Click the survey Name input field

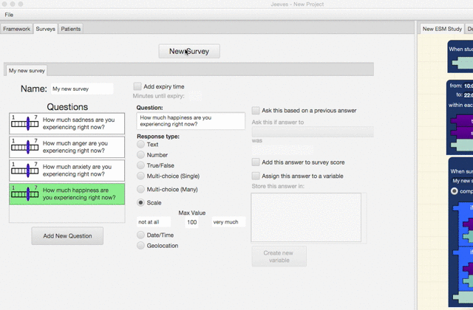[x=82, y=89]
